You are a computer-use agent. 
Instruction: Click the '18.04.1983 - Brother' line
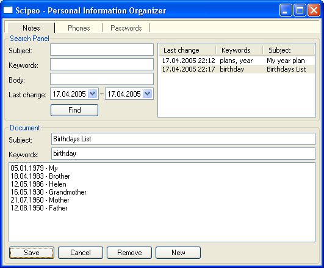tap(40, 176)
